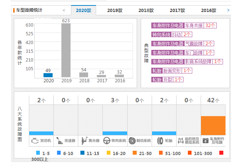Click the blue bar above 转向系统
This screenshot has width=231, height=166.
point(115,133)
